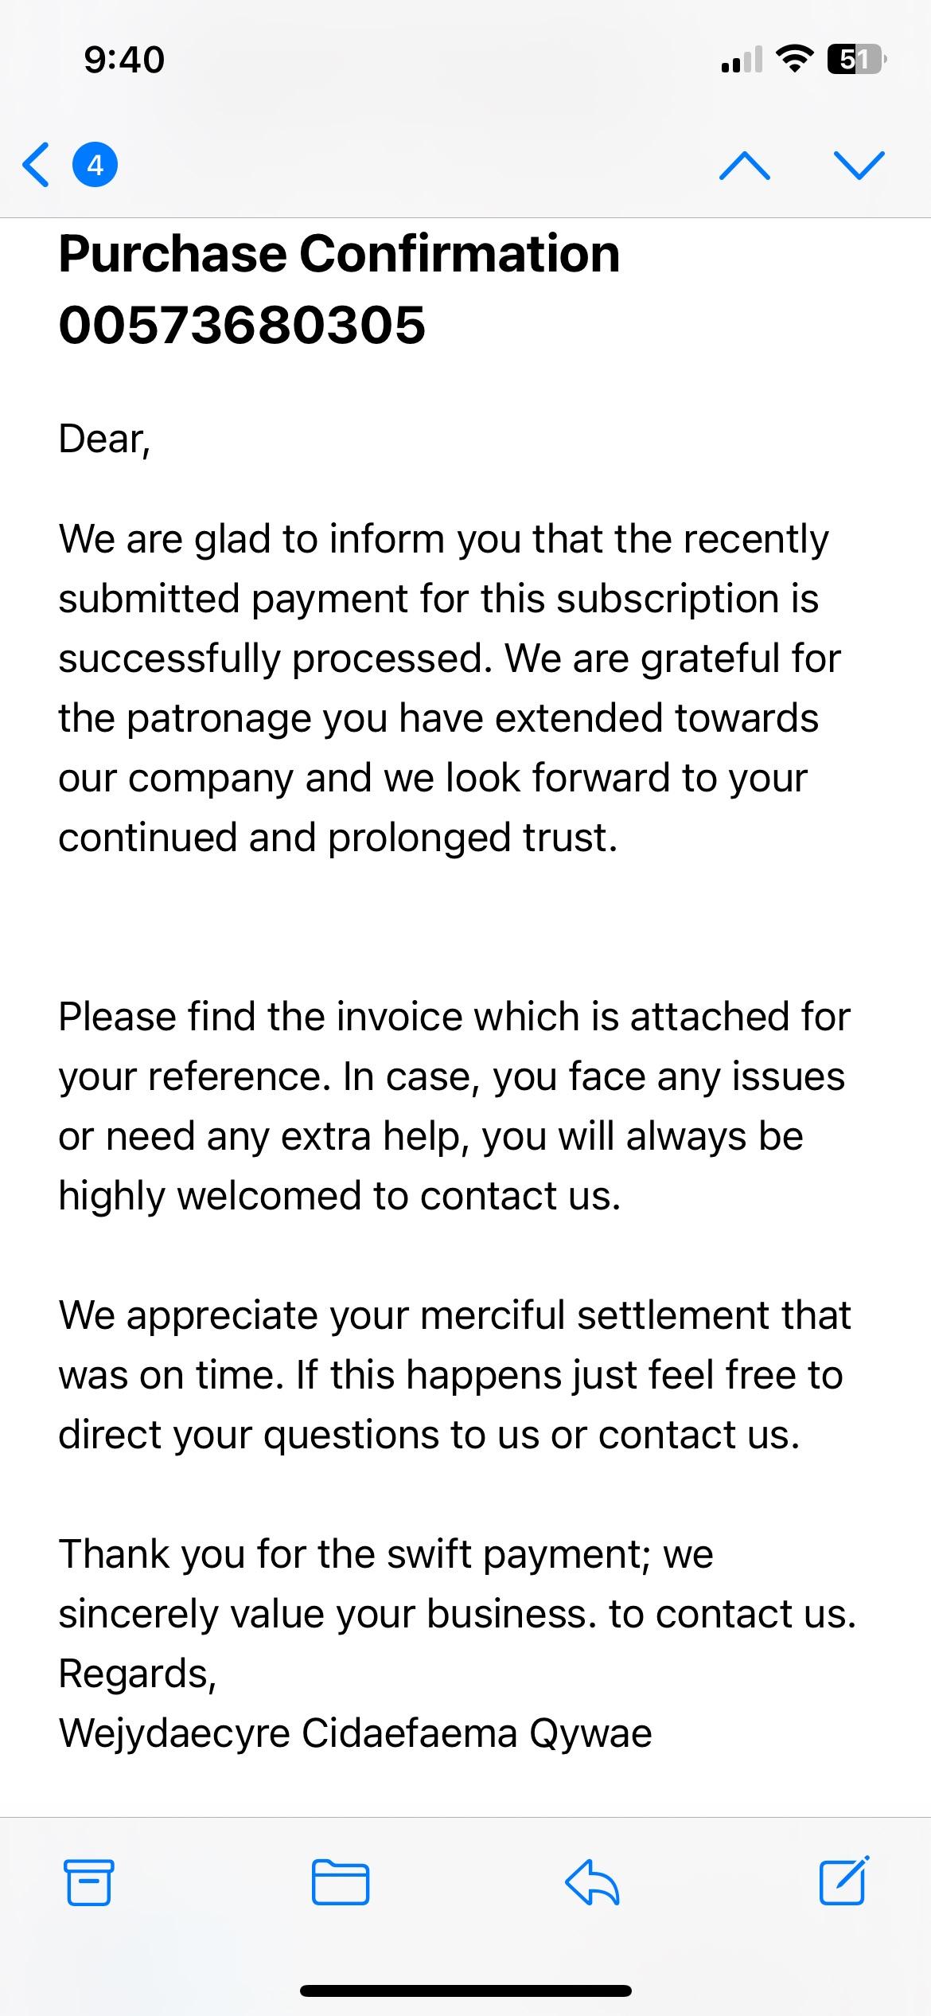The height and width of the screenshot is (2016, 931).
Task: Tap paragraph starting "We are glad to inform"
Action: pos(450,688)
